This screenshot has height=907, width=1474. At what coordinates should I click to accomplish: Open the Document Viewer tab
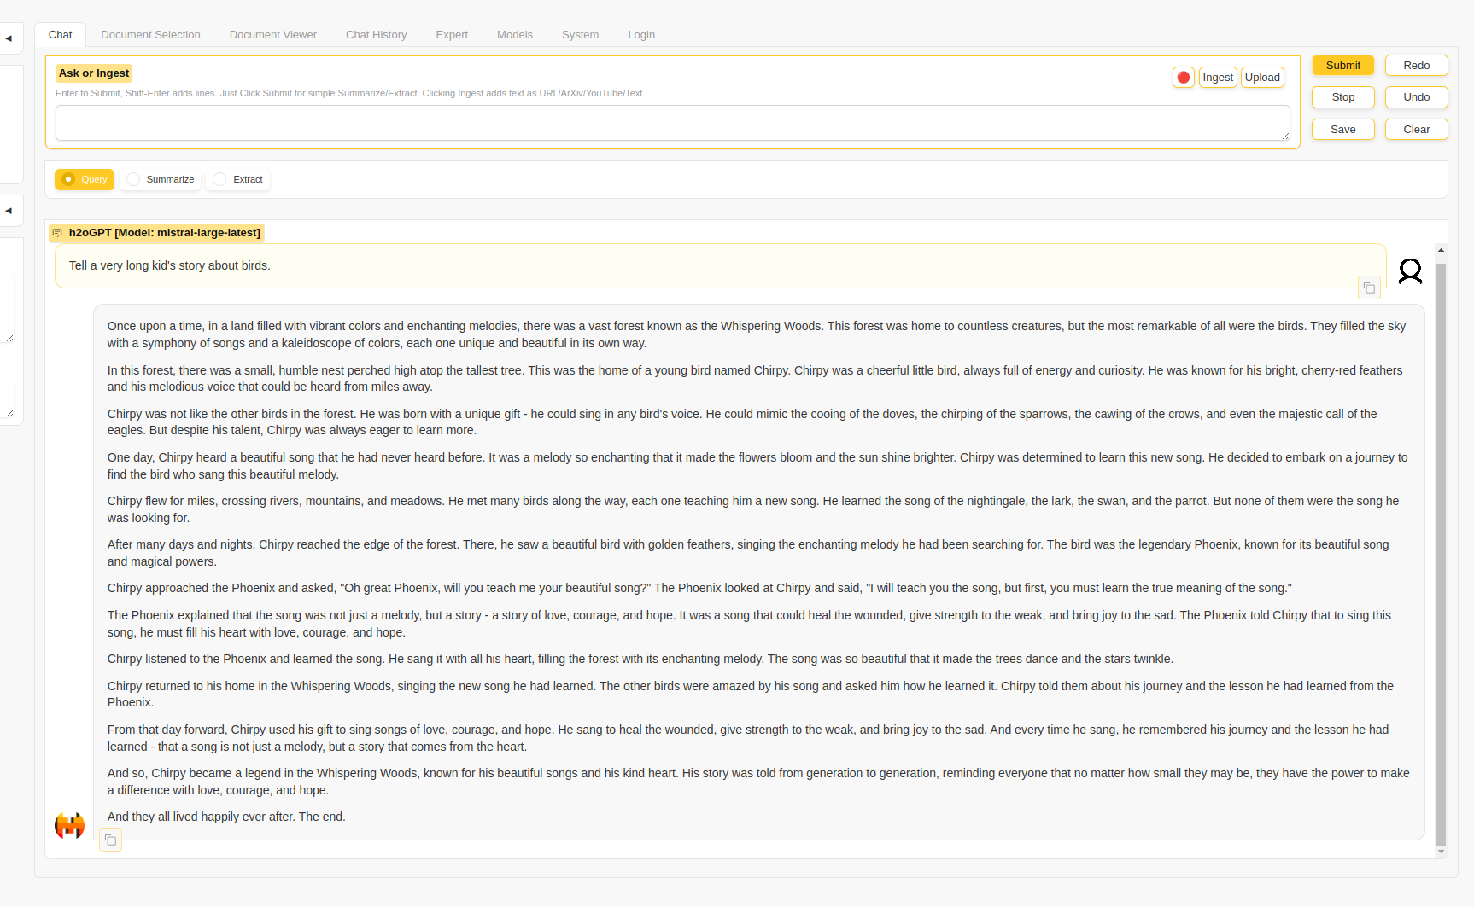point(272,35)
